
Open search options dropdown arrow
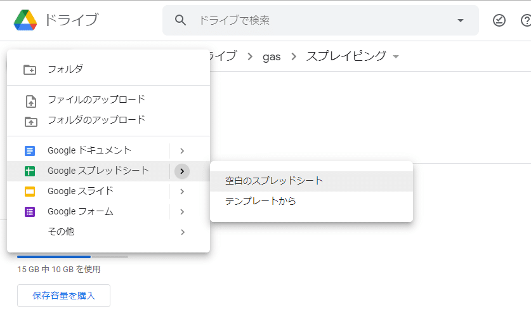pos(460,20)
